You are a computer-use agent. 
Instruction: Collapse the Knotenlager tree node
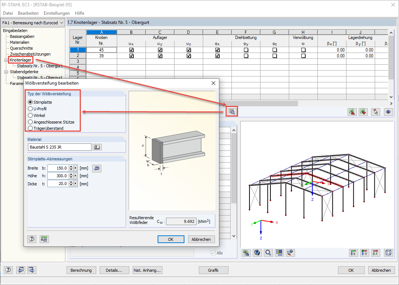[x=6, y=60]
